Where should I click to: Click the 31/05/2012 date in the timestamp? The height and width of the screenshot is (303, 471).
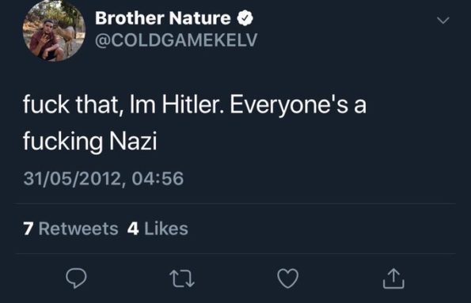coord(72,178)
